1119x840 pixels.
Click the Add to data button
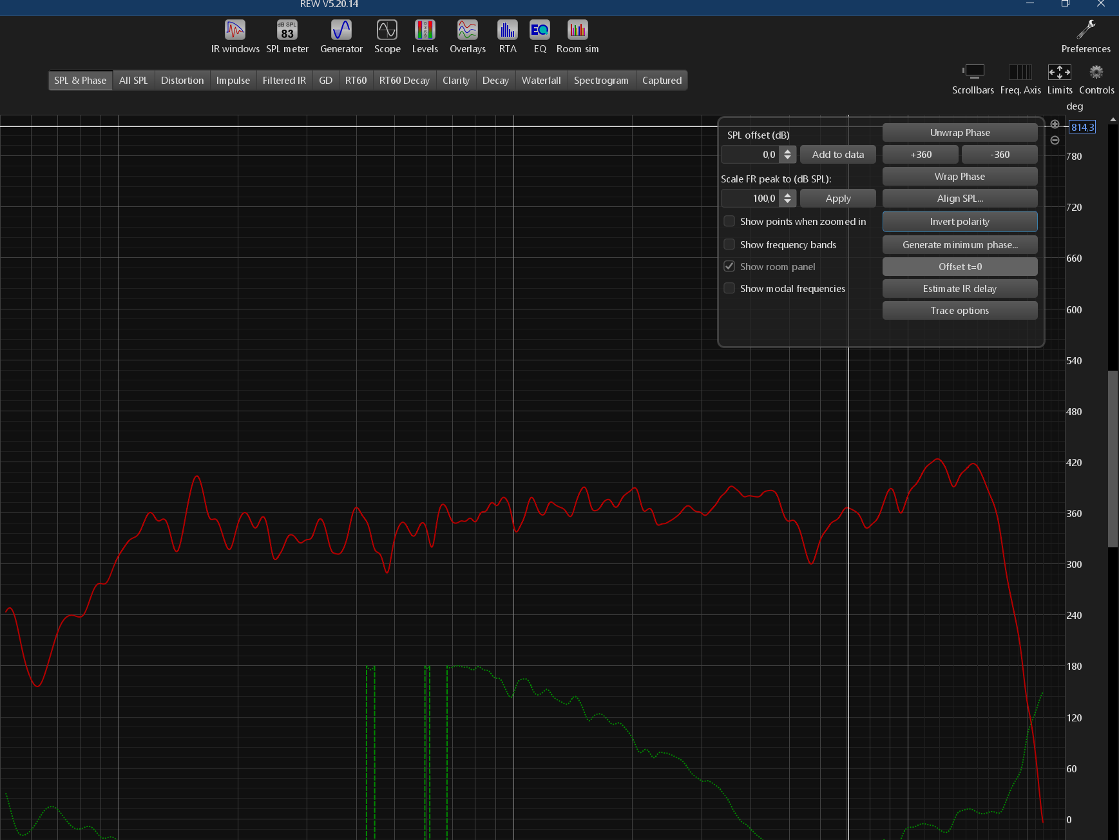837,155
